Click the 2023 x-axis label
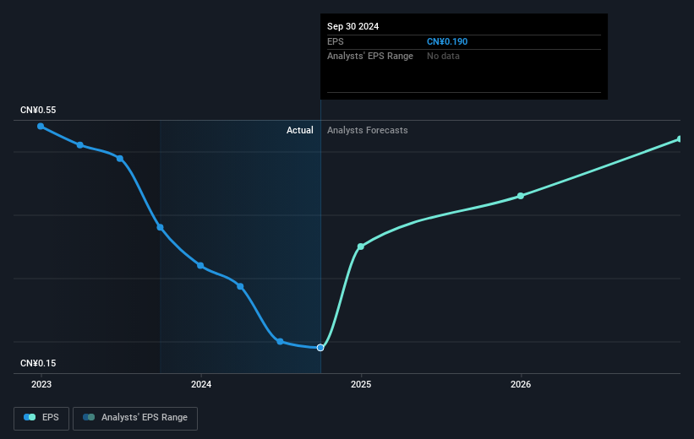Screen dimensions: 694x439 pyautogui.click(x=41, y=385)
